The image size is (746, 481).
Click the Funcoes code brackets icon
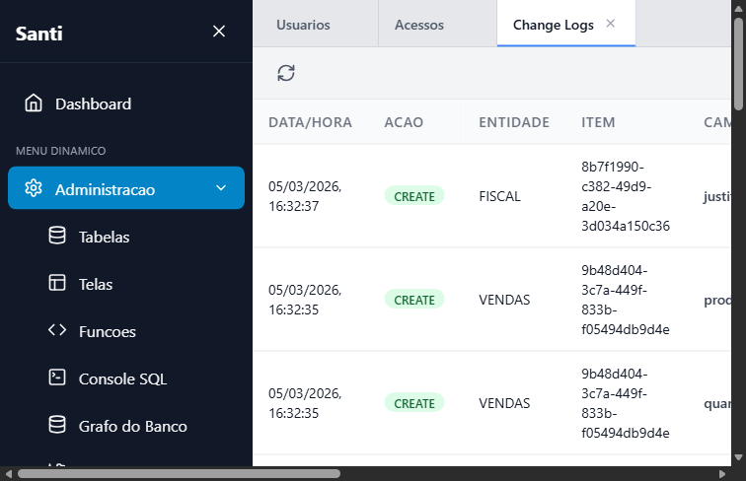(57, 330)
